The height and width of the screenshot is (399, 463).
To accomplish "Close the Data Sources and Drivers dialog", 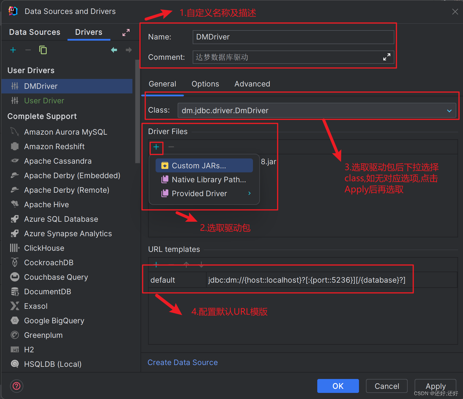I will pos(455,12).
